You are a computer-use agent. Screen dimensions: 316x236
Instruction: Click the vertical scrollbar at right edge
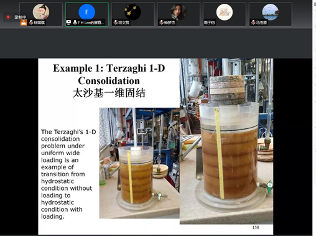pyautogui.click(x=314, y=118)
